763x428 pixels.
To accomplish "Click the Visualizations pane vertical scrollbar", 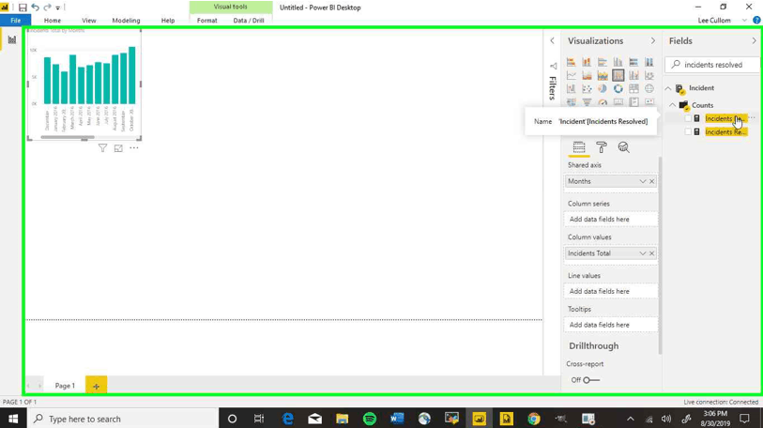I will [x=660, y=255].
